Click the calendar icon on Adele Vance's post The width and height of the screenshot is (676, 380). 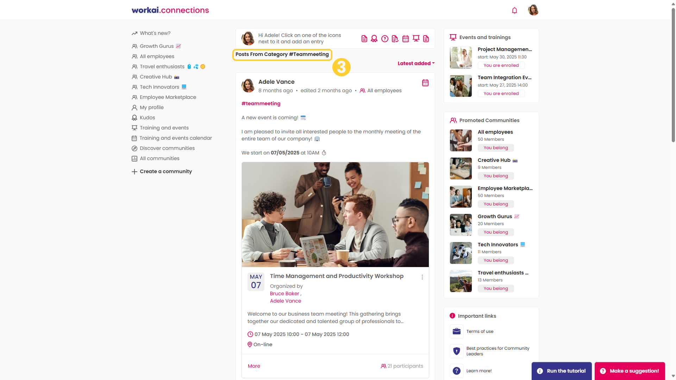point(425,83)
